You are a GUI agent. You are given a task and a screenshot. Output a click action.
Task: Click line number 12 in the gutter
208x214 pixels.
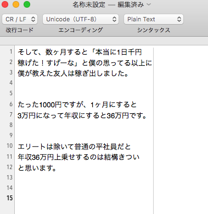point(10,167)
